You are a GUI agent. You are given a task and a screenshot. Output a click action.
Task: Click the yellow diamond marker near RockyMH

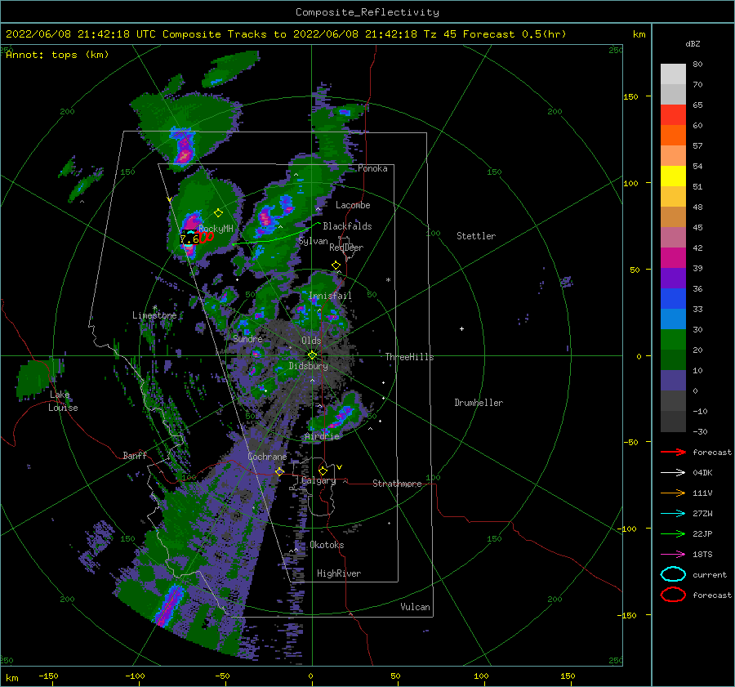coord(218,213)
